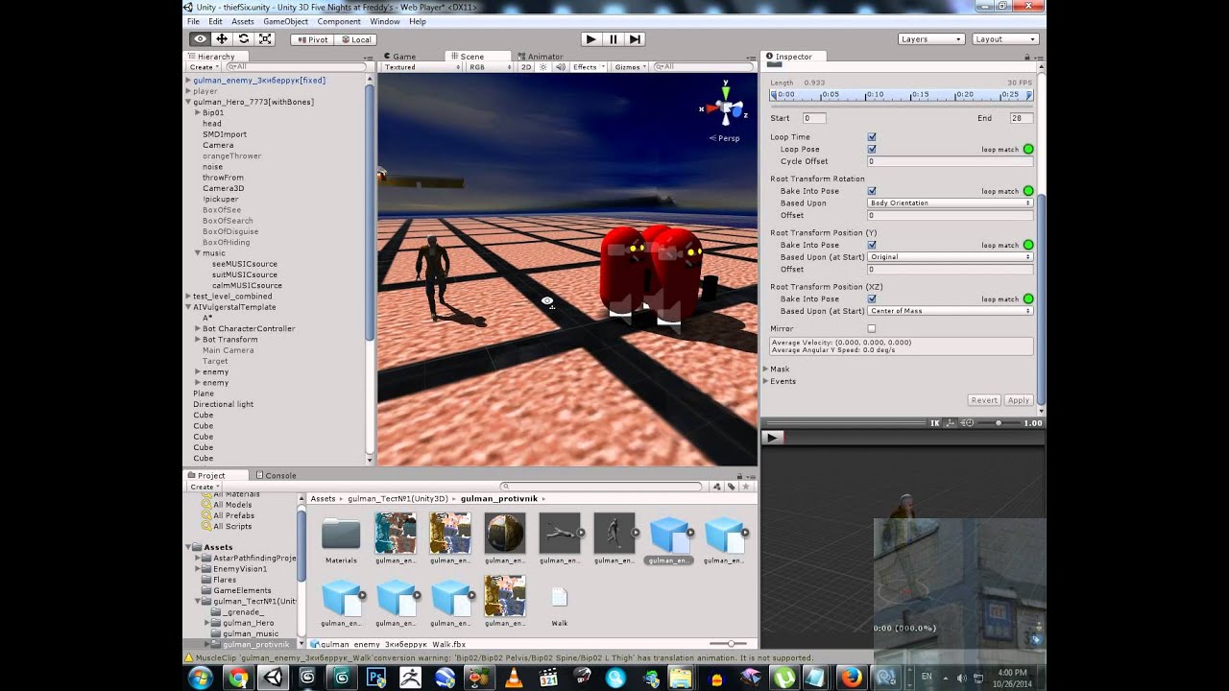The image size is (1229, 691).
Task: Open the RGB render mode dropdown
Action: click(x=489, y=67)
